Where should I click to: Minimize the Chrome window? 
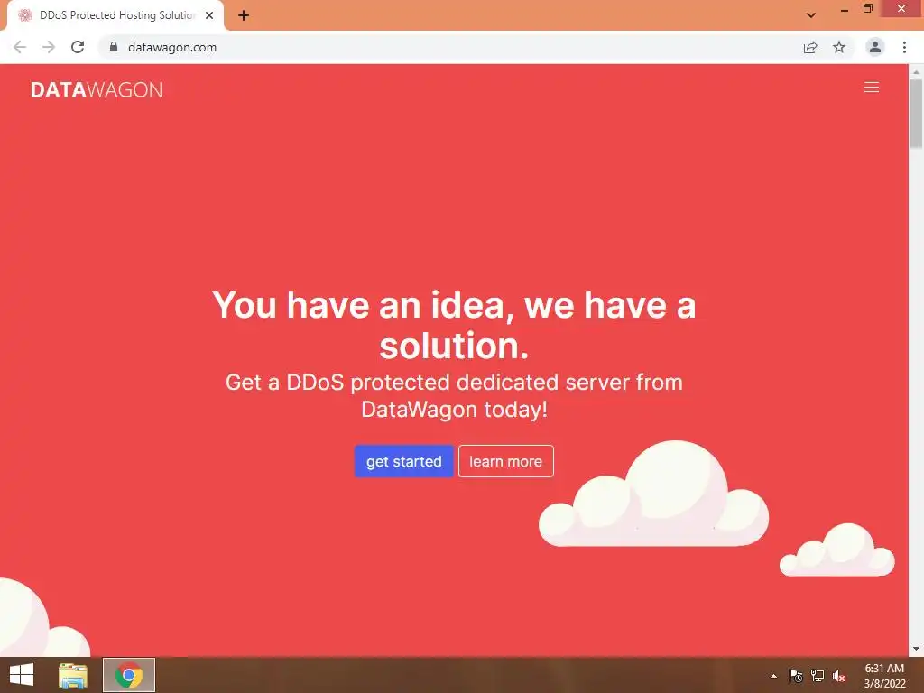coord(844,9)
